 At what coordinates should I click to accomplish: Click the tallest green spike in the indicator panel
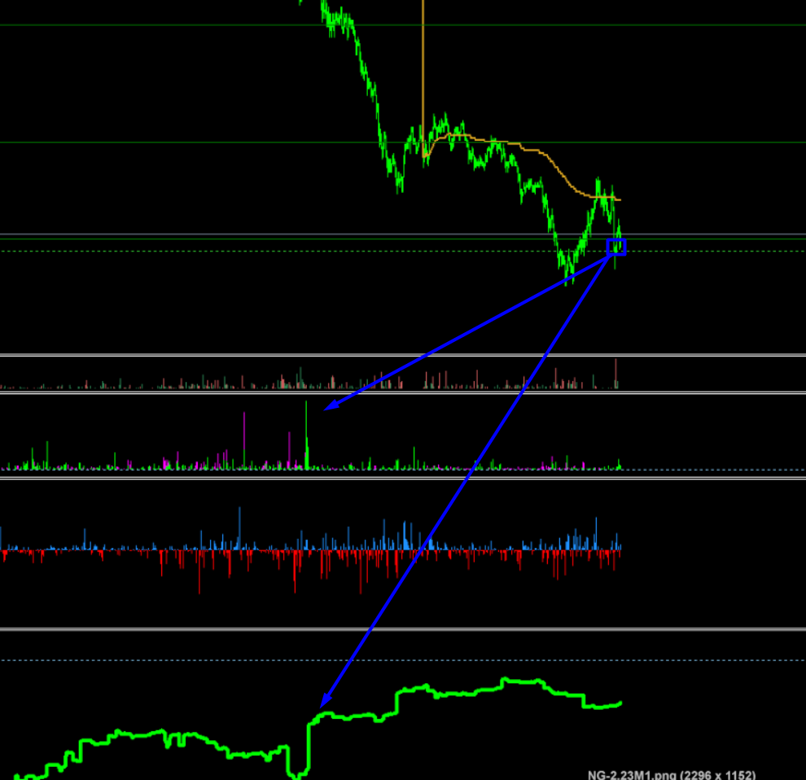click(x=306, y=435)
